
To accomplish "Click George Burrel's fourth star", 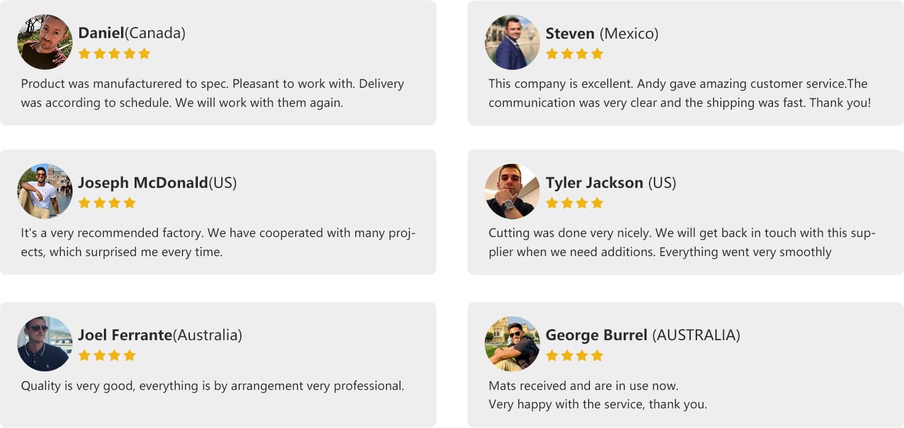I will click(x=597, y=355).
